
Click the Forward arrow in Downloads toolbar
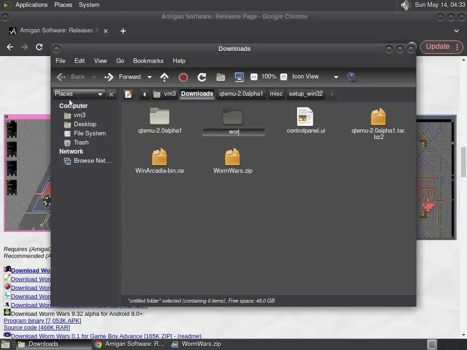tap(109, 77)
